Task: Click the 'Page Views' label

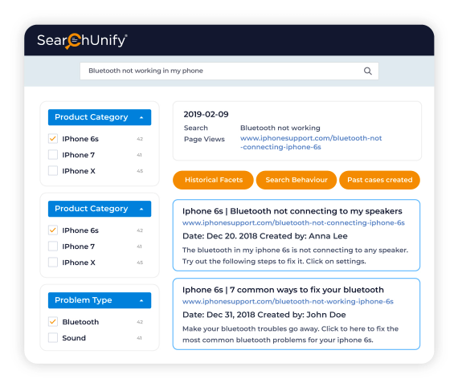Action: tap(204, 139)
